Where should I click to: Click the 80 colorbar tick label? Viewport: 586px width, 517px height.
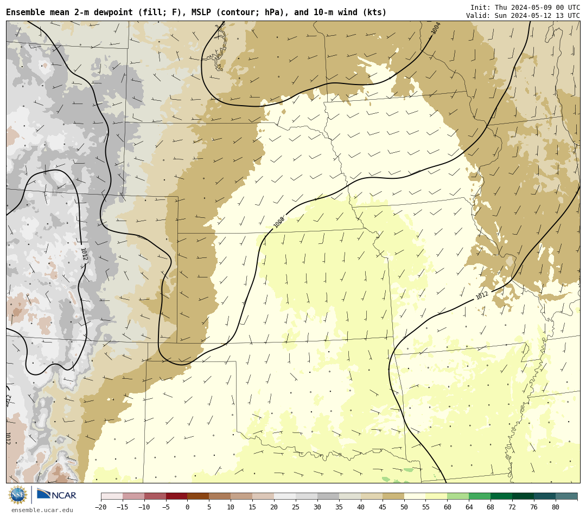(x=556, y=507)
